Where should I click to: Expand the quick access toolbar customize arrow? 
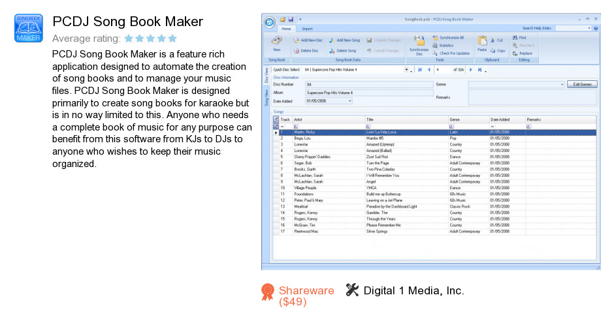coord(300,19)
